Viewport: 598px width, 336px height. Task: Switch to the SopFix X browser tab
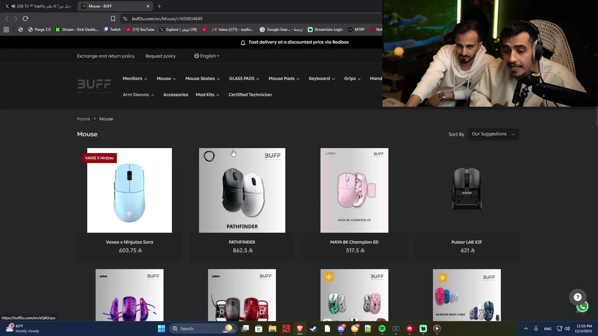pyautogui.click(x=38, y=6)
